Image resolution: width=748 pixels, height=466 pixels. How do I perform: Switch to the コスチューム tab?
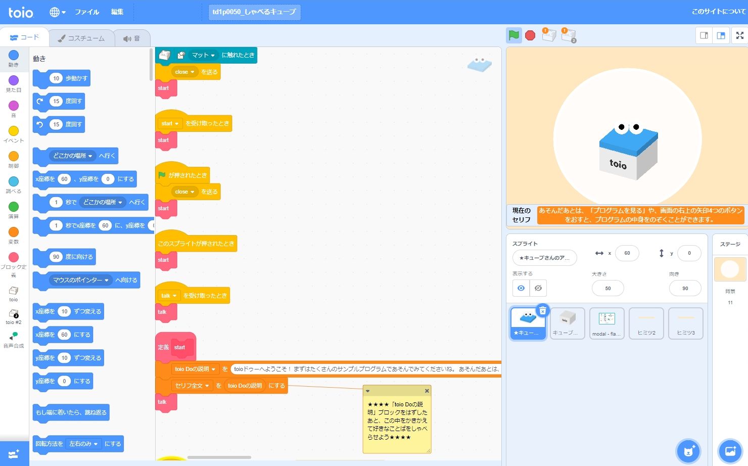click(81, 38)
